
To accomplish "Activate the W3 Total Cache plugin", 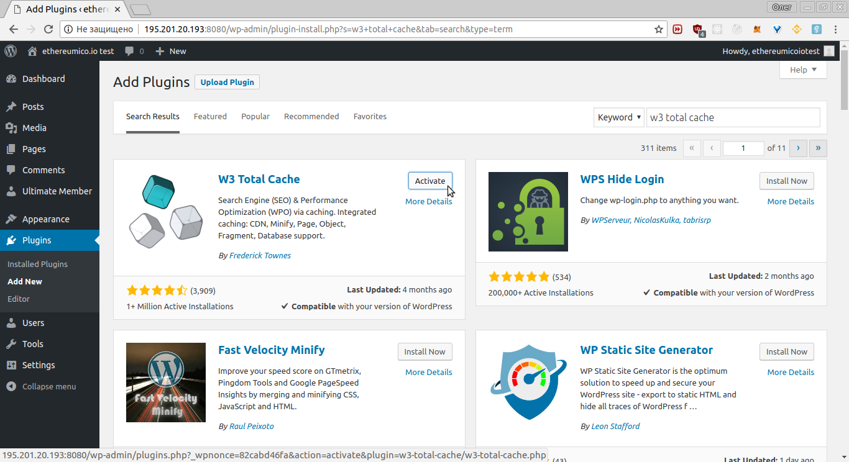I will pyautogui.click(x=430, y=181).
